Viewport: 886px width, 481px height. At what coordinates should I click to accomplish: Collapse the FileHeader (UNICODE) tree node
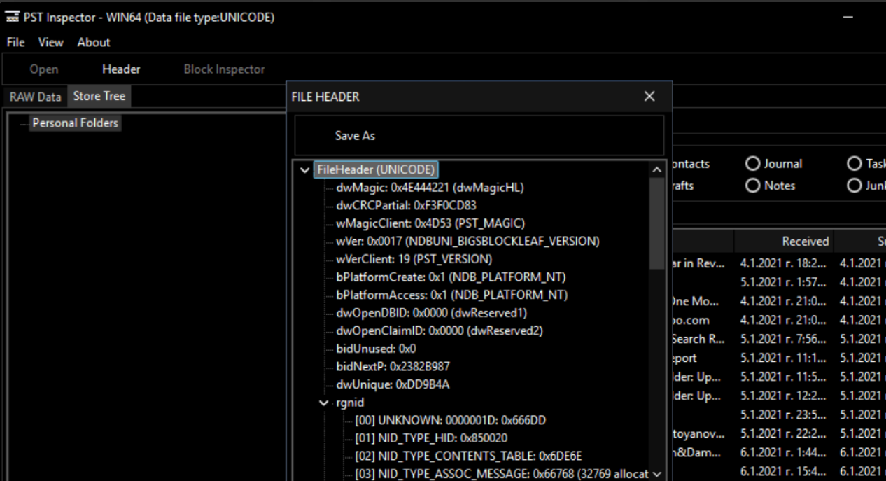[304, 169]
